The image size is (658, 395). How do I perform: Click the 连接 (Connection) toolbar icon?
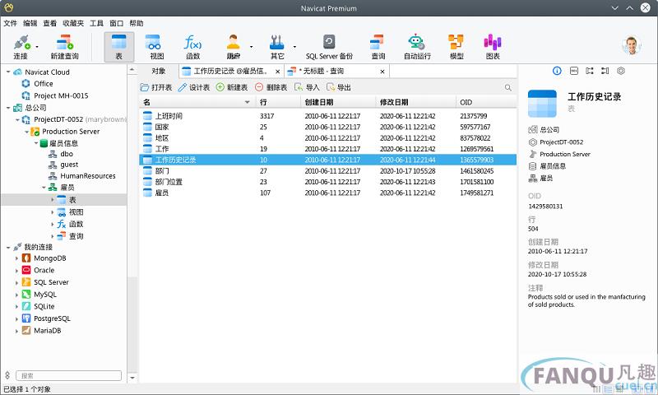click(x=20, y=46)
